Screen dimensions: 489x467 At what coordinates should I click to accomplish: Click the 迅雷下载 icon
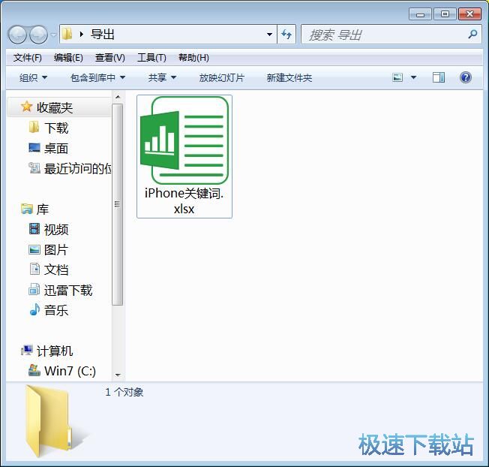[x=34, y=289]
